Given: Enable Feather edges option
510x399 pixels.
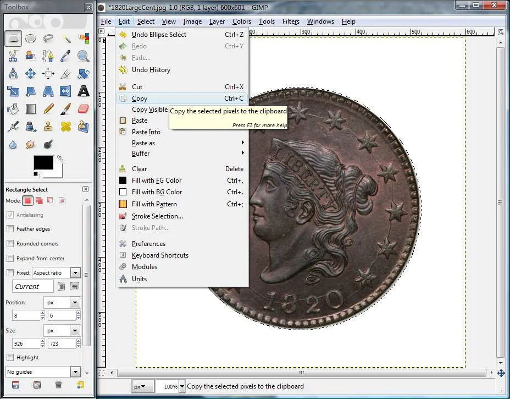Looking at the screenshot, I should coord(10,228).
